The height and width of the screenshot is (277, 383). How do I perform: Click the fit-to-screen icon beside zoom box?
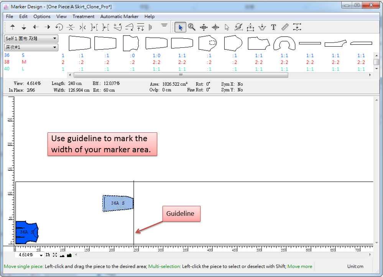55,255
